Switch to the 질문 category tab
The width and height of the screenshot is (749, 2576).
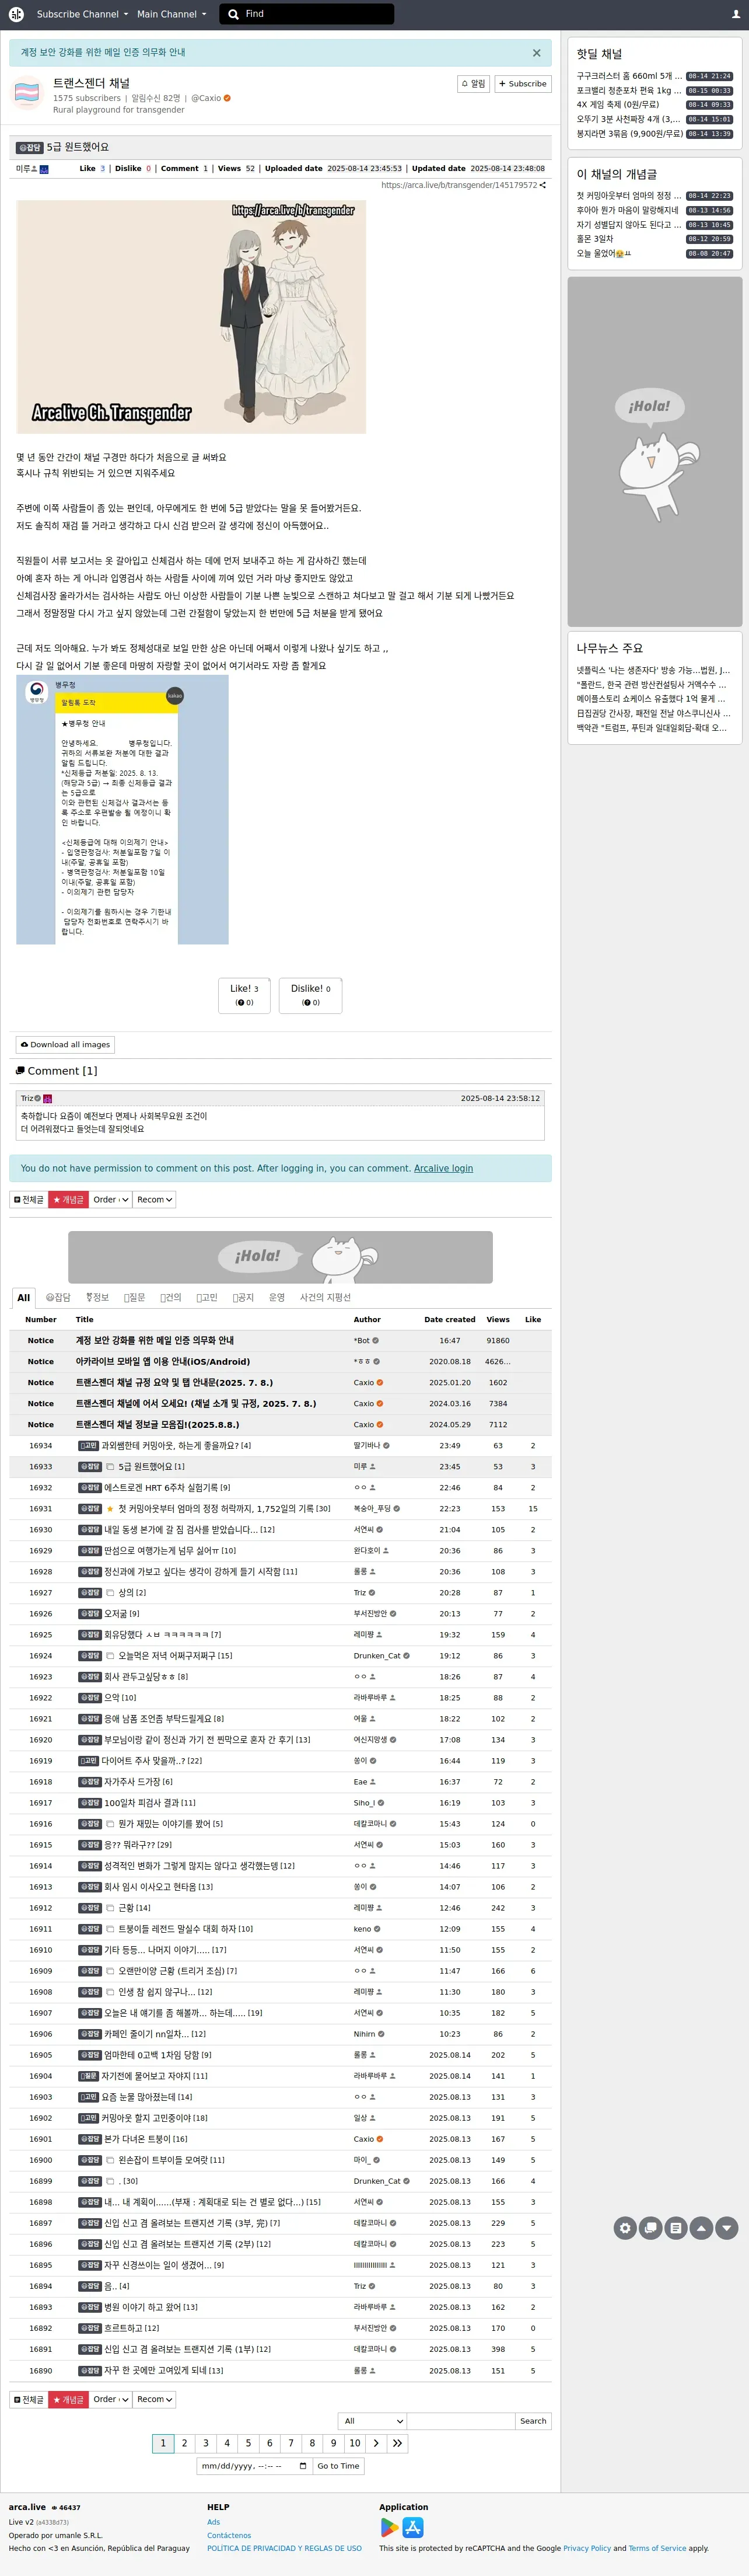(x=135, y=1297)
